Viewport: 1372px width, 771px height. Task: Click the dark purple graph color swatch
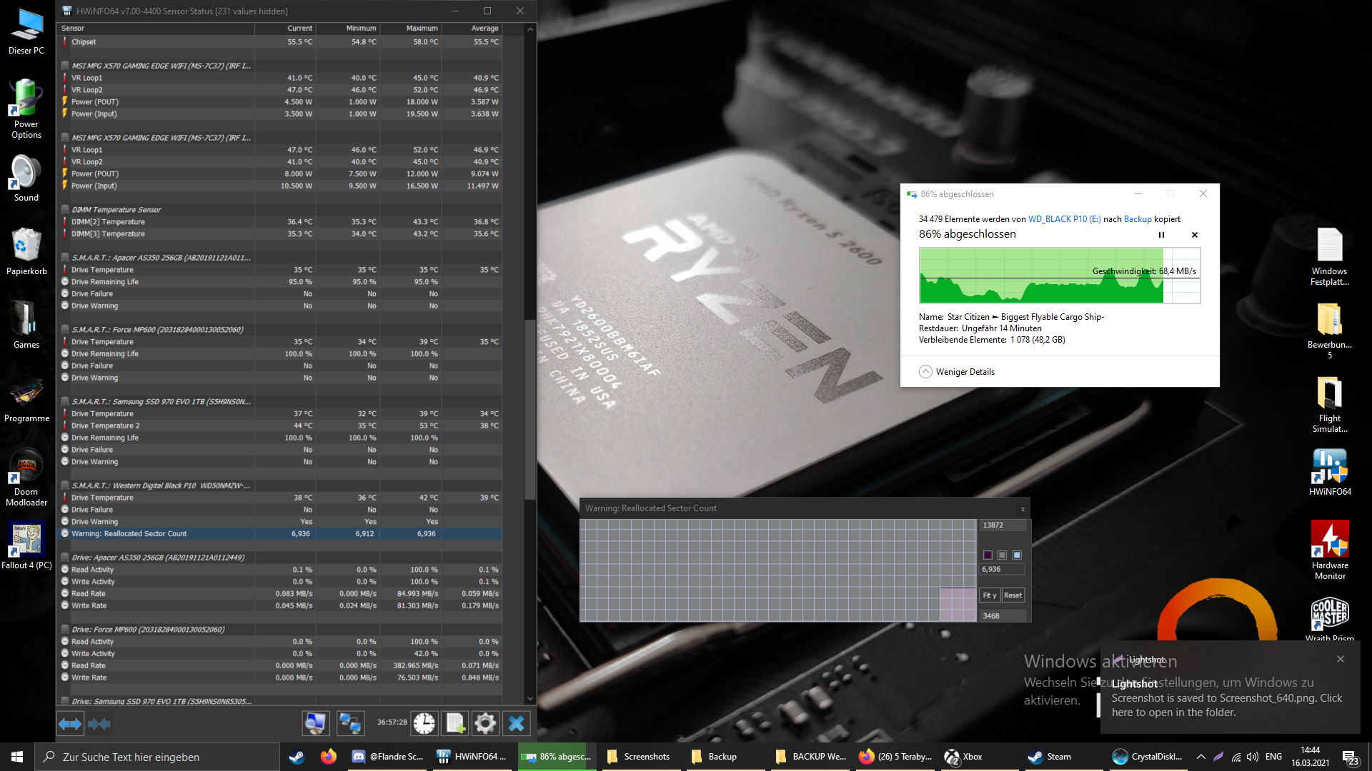click(x=988, y=555)
